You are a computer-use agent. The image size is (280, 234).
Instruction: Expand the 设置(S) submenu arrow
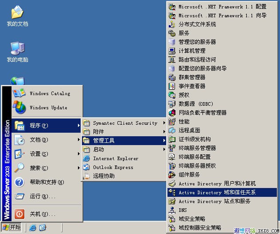[78, 154]
